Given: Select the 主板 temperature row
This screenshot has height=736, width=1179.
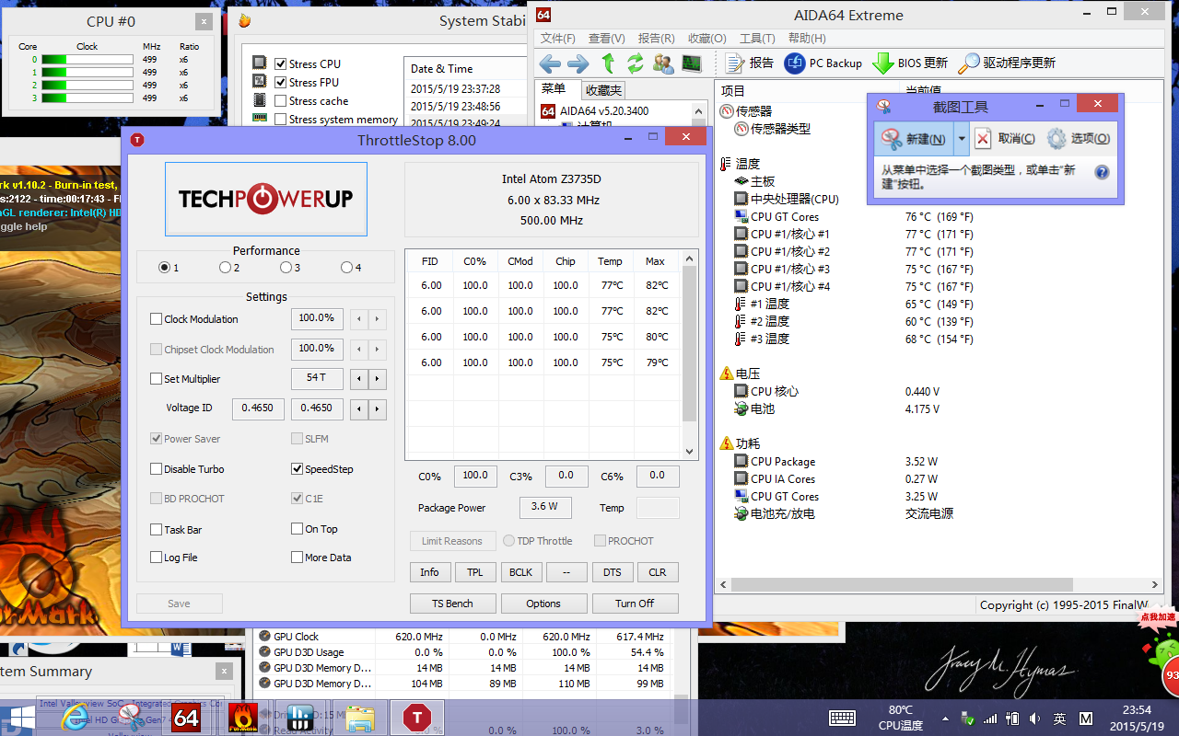Looking at the screenshot, I should point(754,181).
